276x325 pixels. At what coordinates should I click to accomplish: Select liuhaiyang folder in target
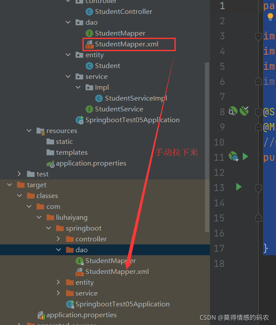coord(72,218)
